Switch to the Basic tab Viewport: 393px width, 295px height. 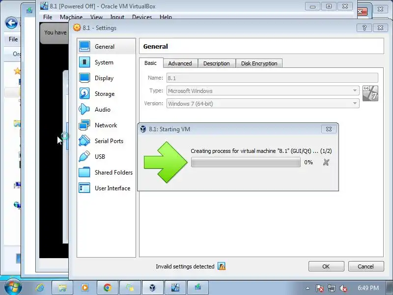[151, 63]
